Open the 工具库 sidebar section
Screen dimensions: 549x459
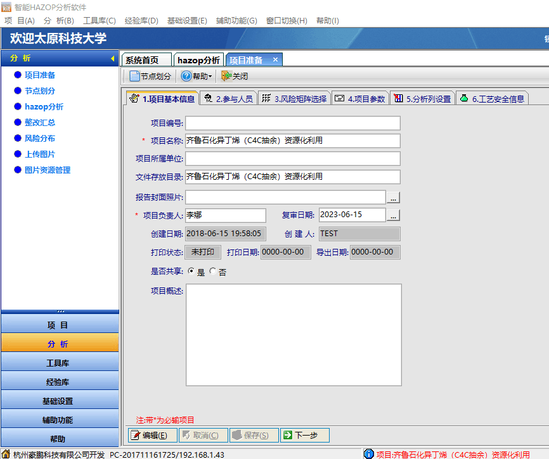click(x=60, y=362)
